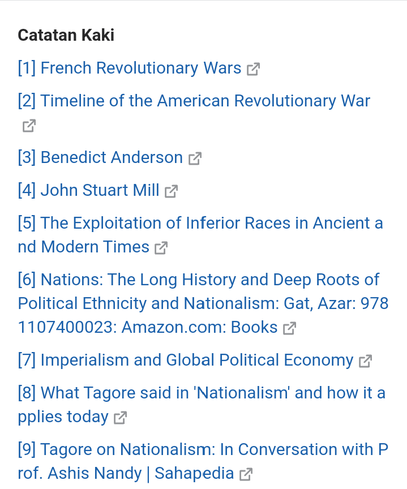
Task: Click external link icon after 'pplies today'
Action: pyautogui.click(x=120, y=418)
